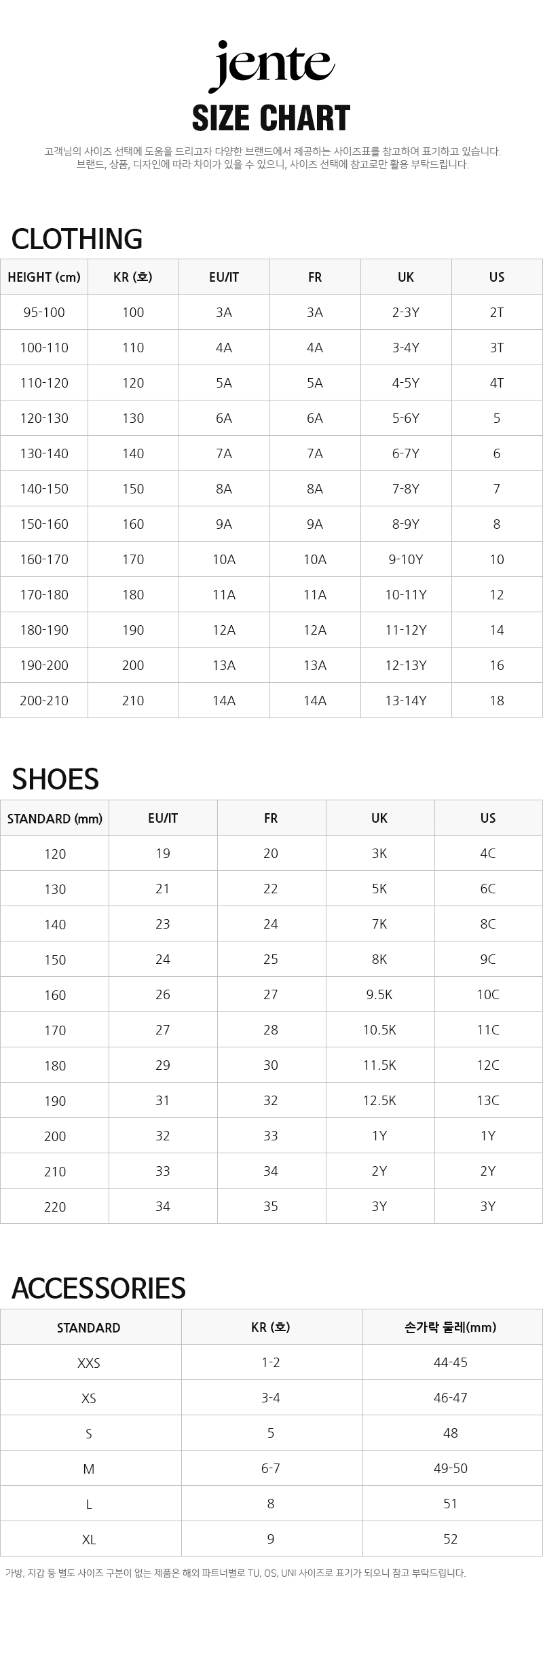Click the HEIGHT (cm) column header
Image resolution: width=543 pixels, height=1678 pixels.
44,277
